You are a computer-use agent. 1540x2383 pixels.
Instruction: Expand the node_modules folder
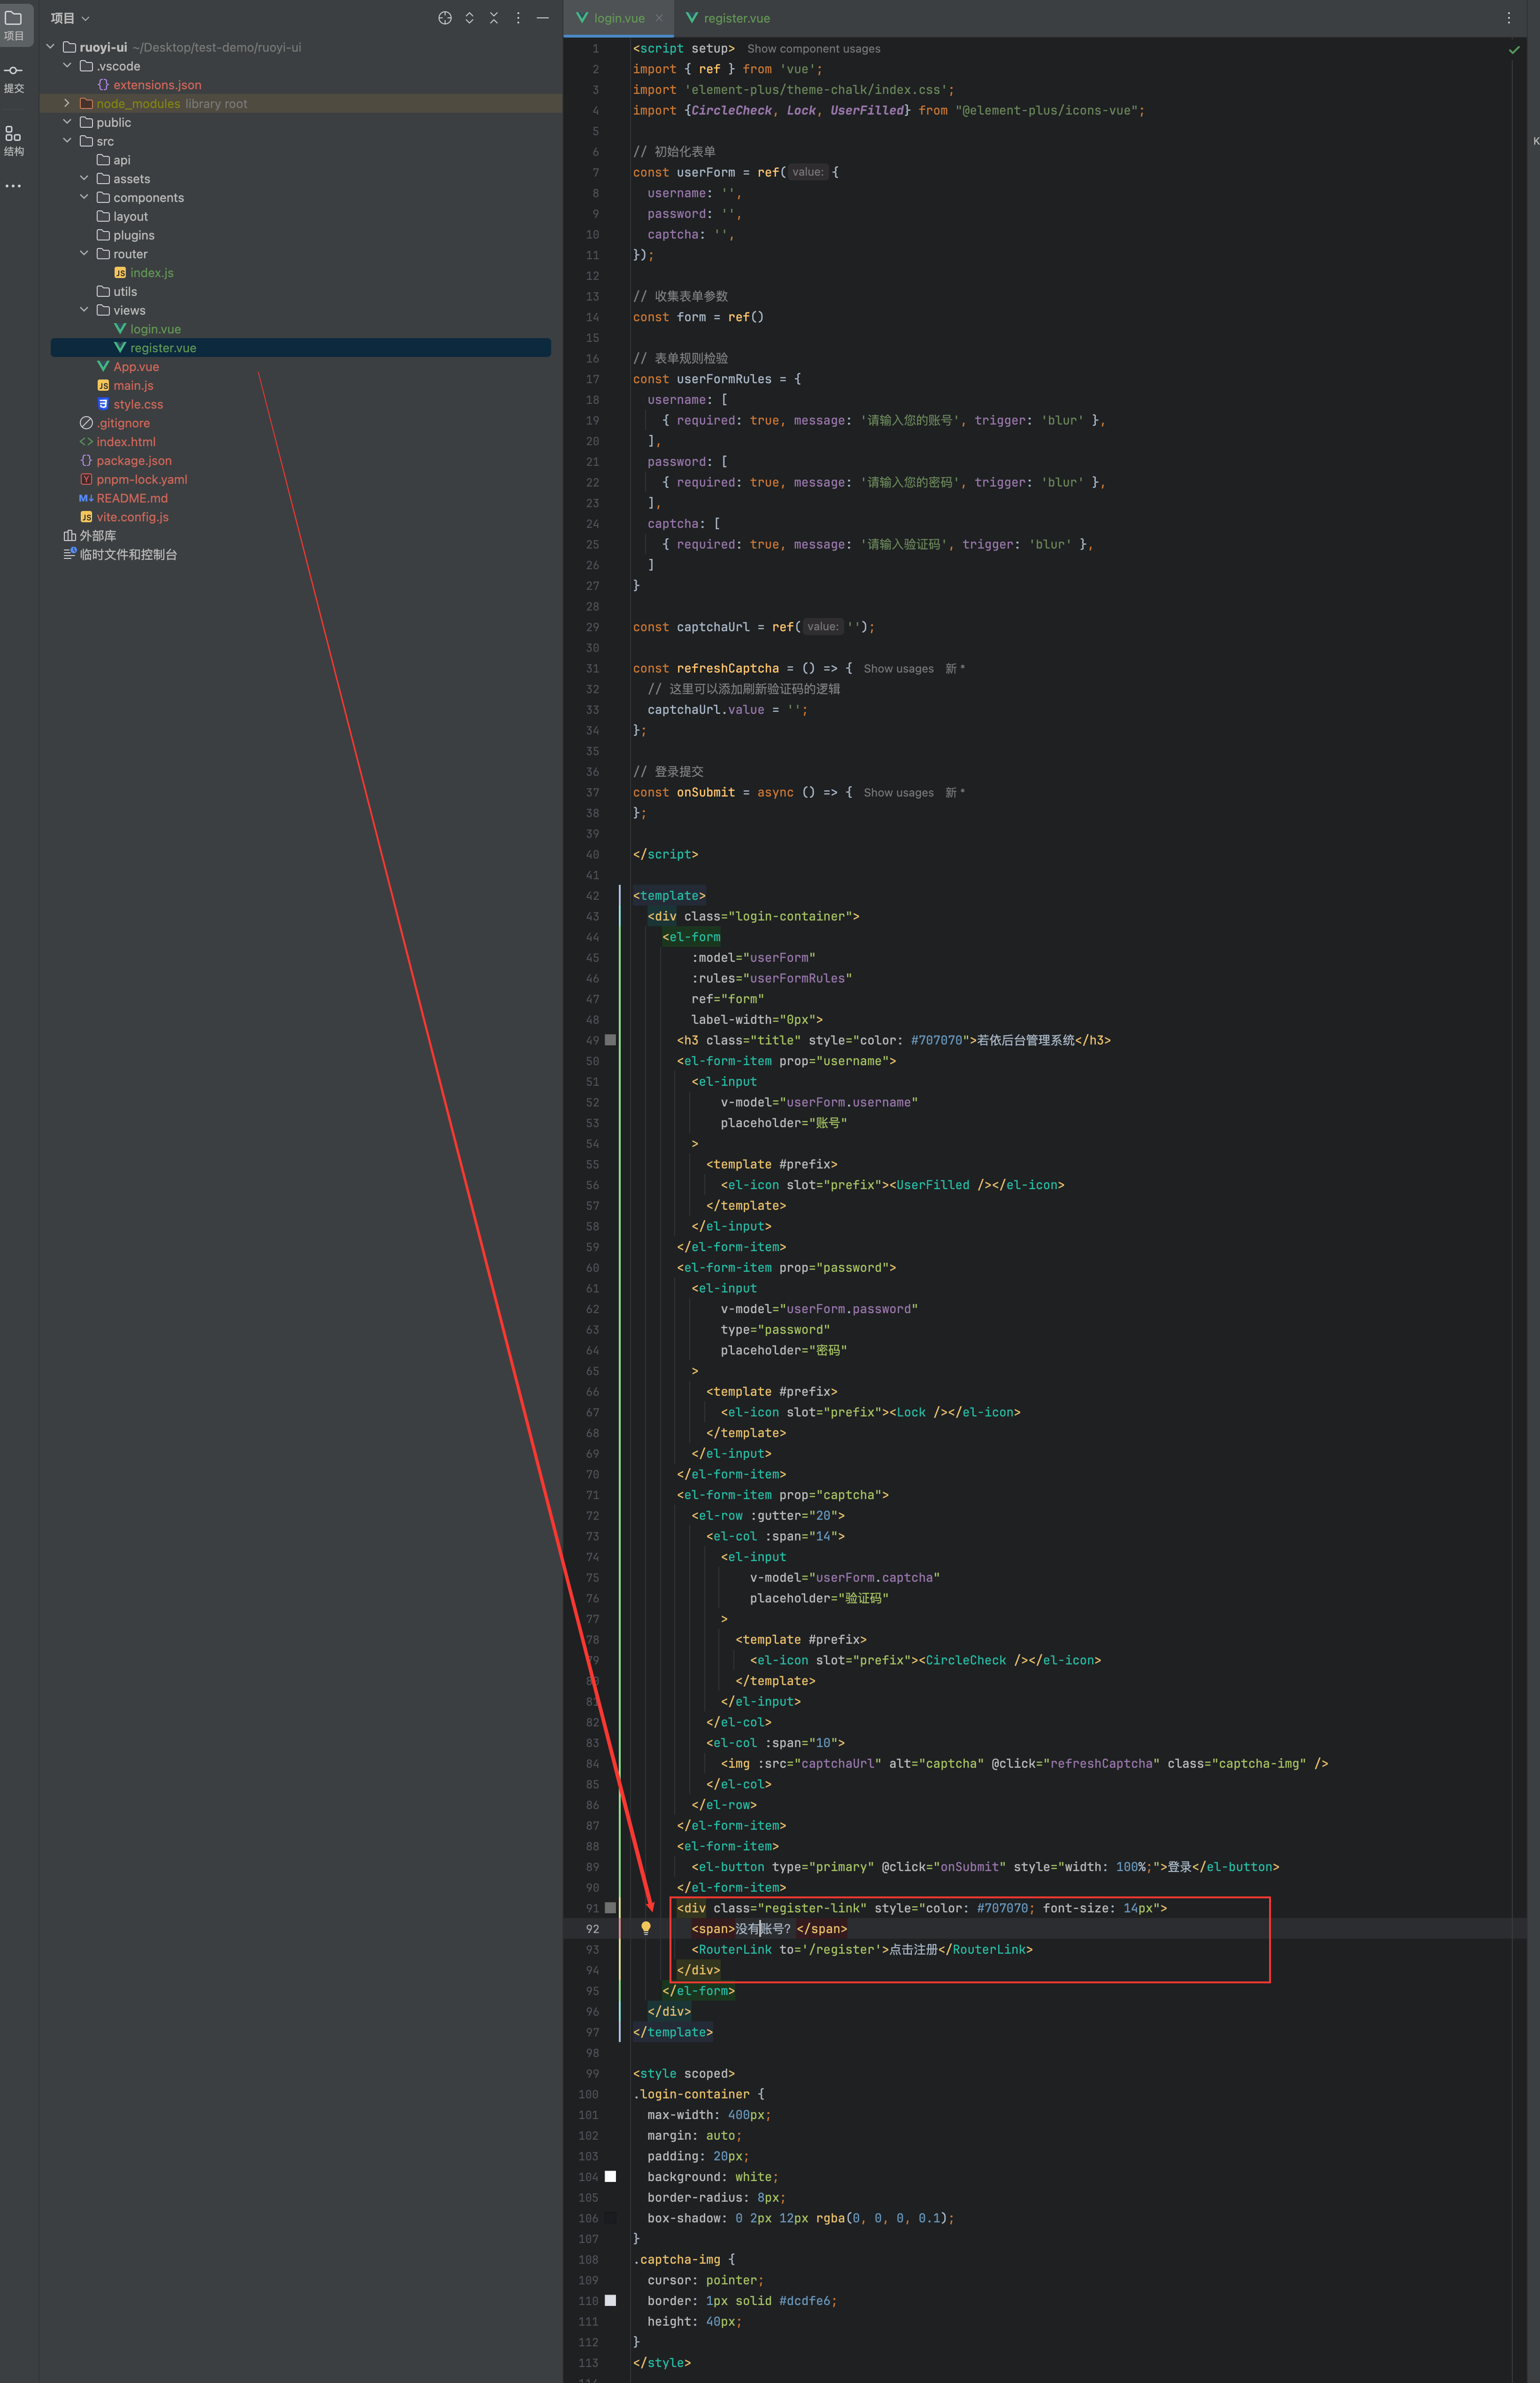[67, 103]
